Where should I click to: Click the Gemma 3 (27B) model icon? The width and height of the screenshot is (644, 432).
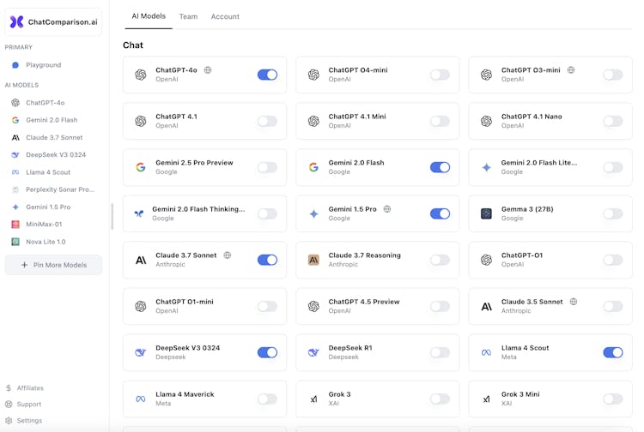[x=486, y=213]
